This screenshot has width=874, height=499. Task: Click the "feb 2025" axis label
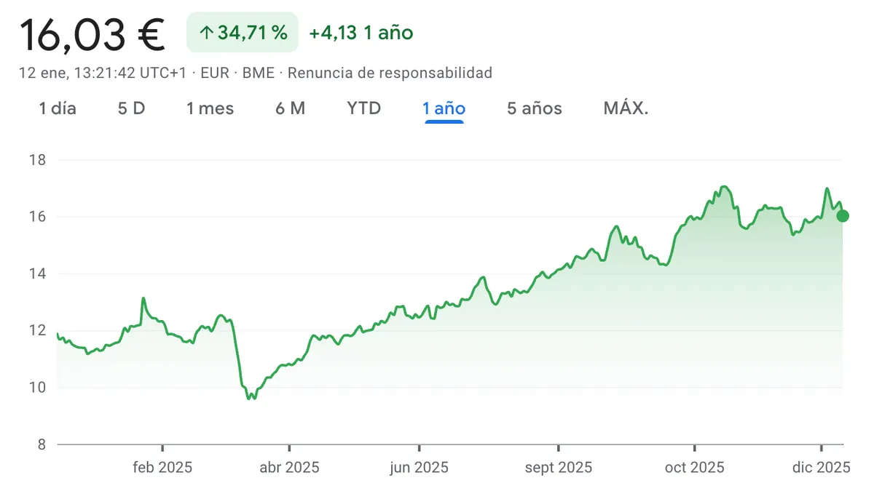162,467
